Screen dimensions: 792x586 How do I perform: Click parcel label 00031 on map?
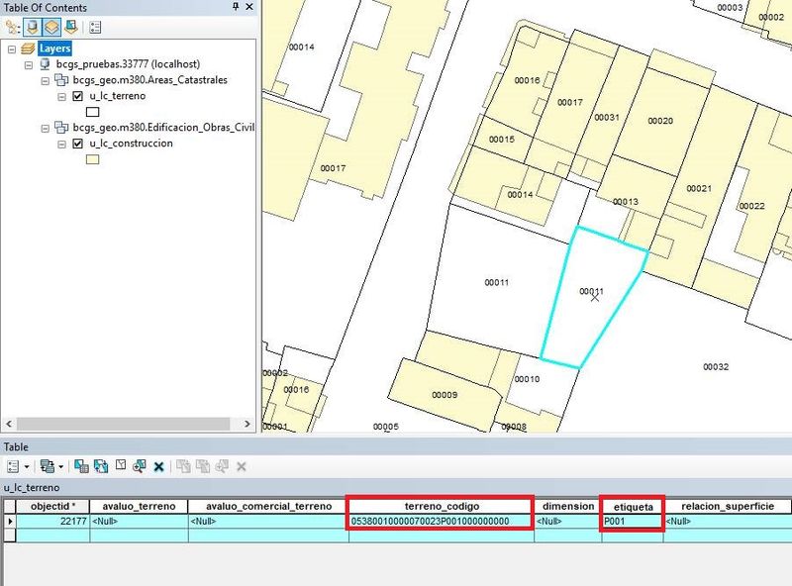(x=607, y=117)
